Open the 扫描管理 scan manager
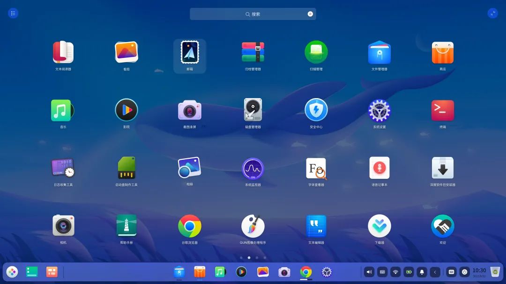 point(316,52)
